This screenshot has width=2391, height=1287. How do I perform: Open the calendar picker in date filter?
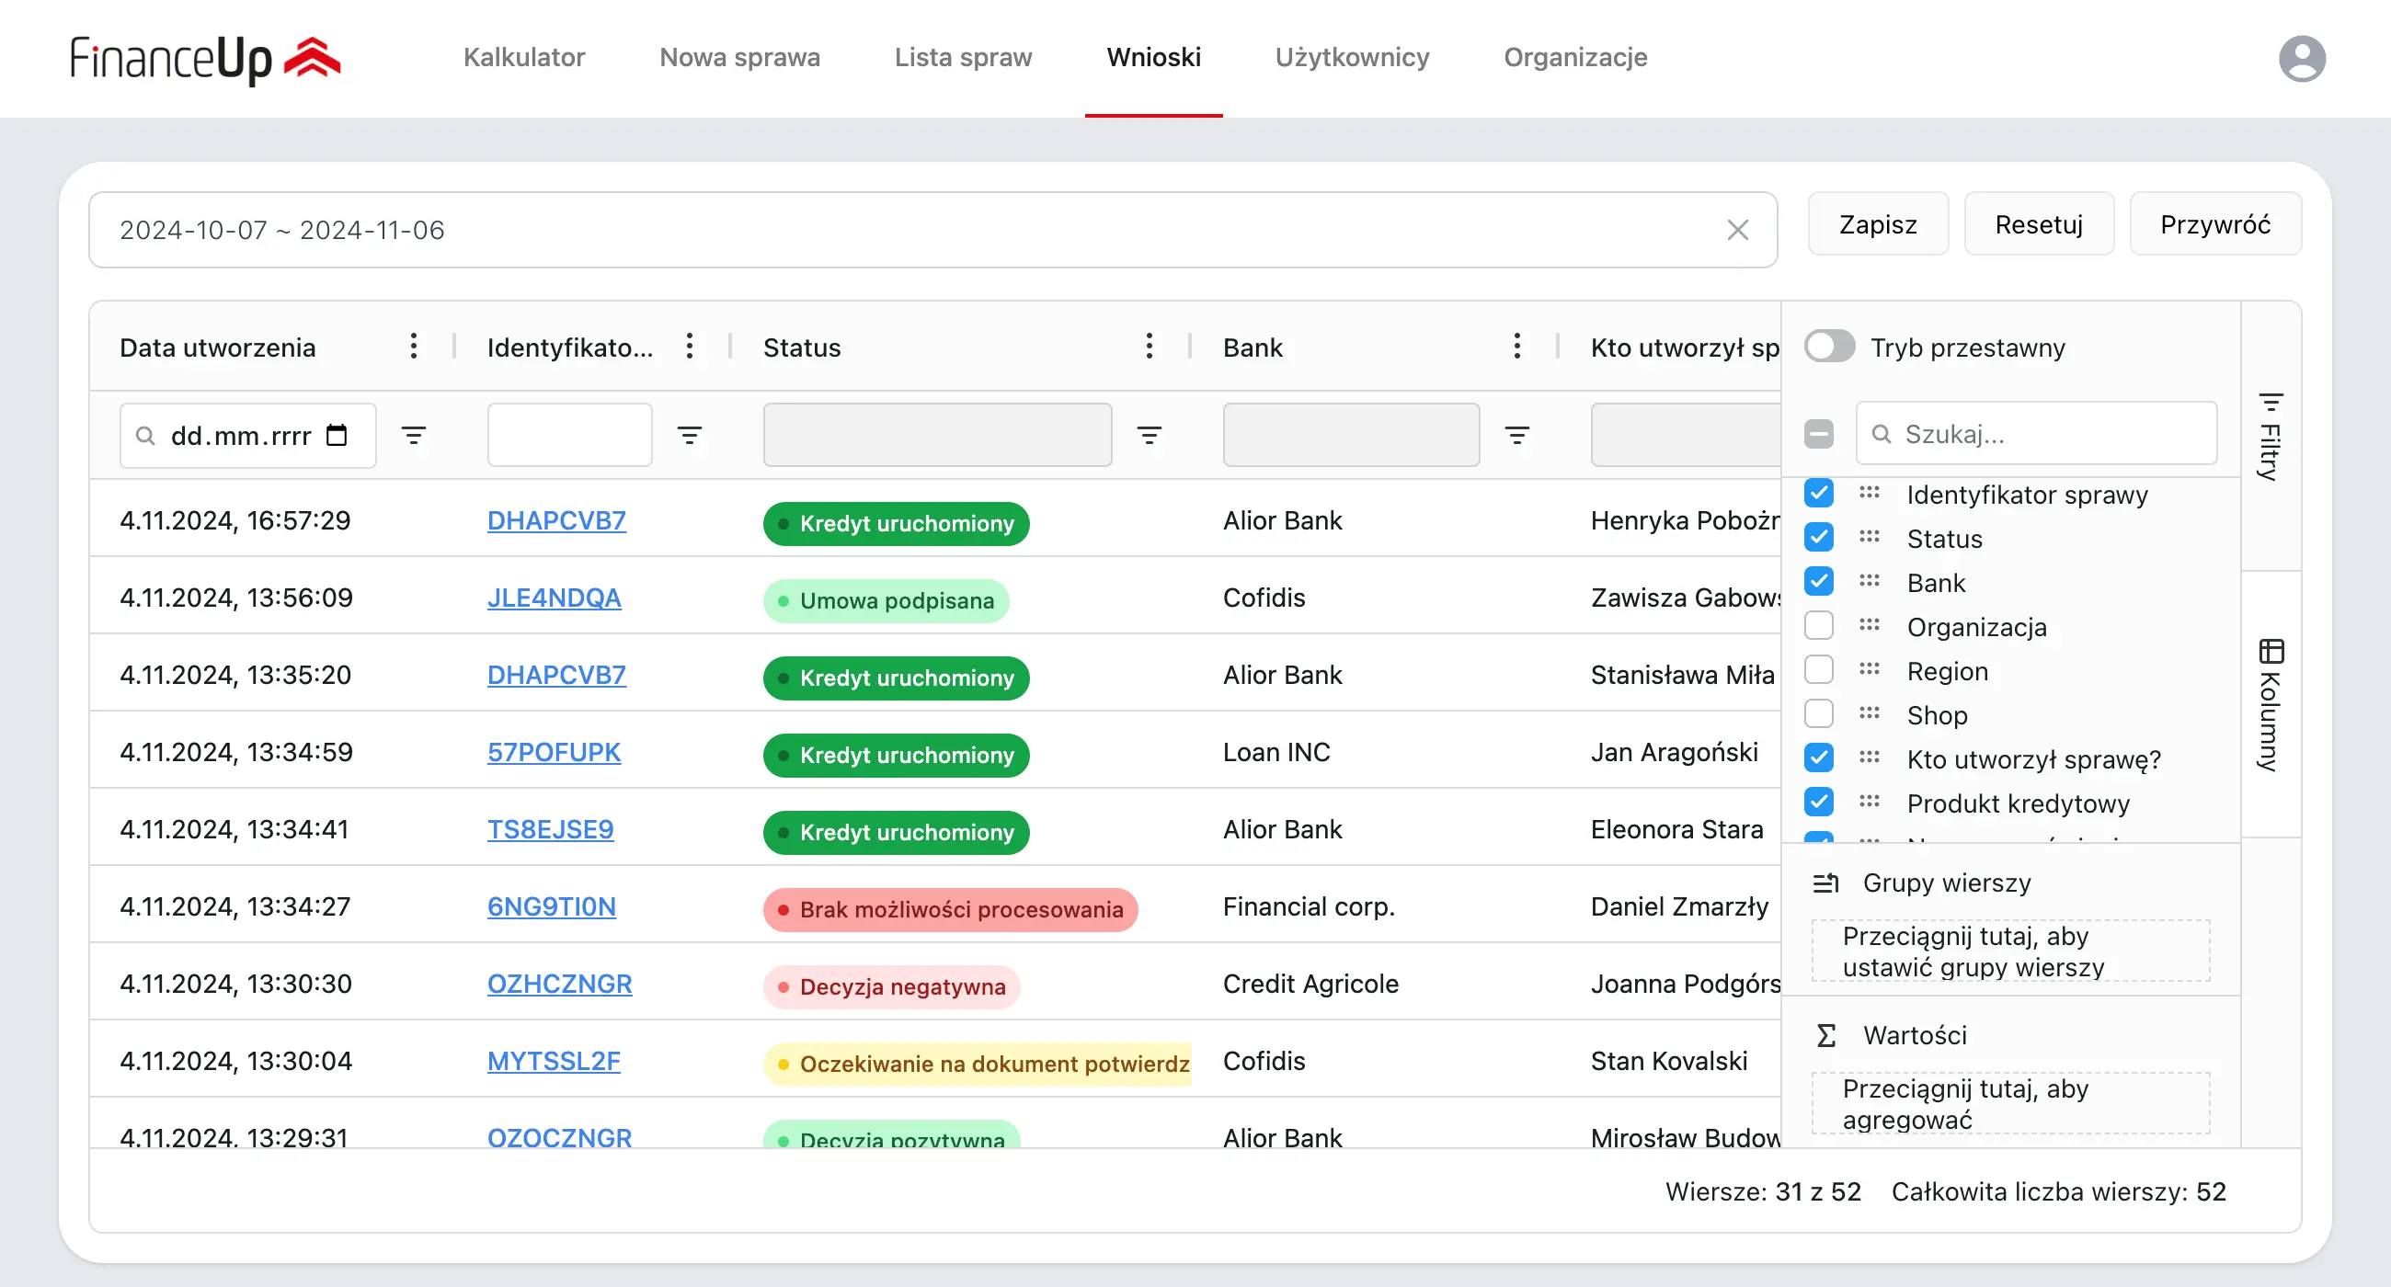pyautogui.click(x=337, y=435)
